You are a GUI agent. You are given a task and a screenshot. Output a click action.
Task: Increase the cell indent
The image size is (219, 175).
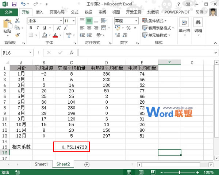(x=89, y=35)
